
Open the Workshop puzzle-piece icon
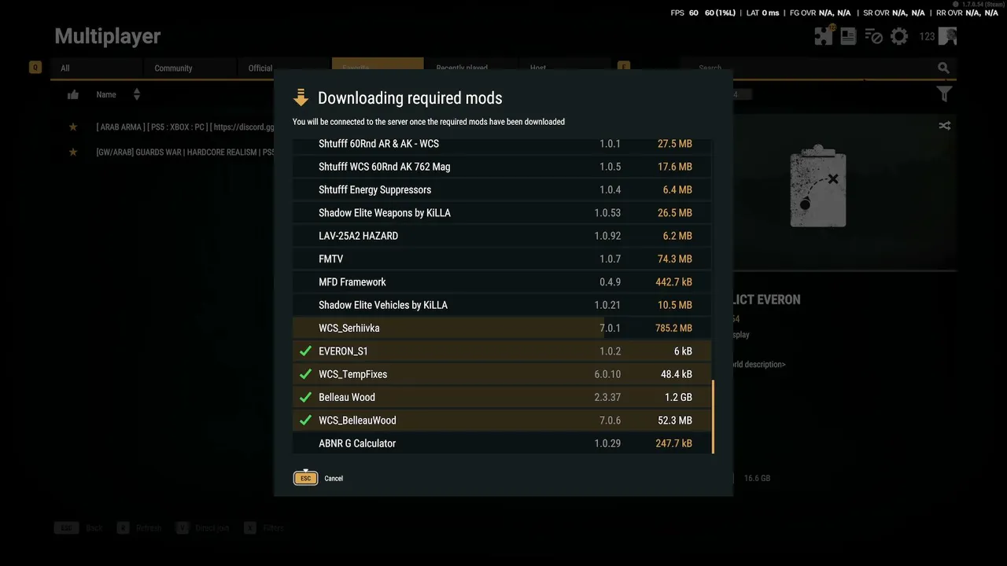pyautogui.click(x=824, y=36)
